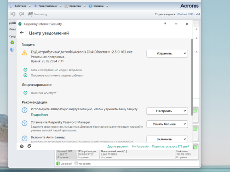Image resolution: width=230 pixels, height=172 pixels.
Task: Click the detected Acronis.Disk.Director exe path text
Action: [82, 52]
